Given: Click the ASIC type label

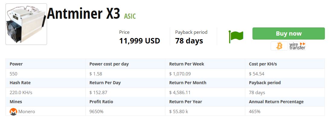Looking at the screenshot, I should click(x=130, y=16).
